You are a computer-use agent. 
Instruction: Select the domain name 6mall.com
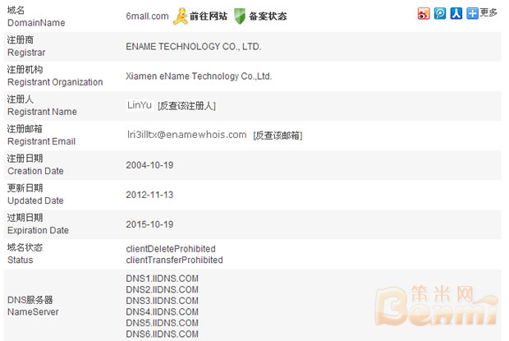[148, 16]
